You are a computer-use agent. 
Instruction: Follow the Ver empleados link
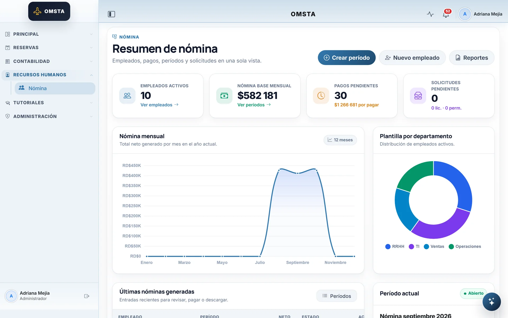pyautogui.click(x=160, y=105)
